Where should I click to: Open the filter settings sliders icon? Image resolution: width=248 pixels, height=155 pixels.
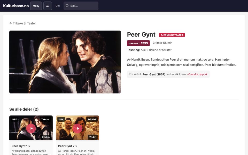48,6
